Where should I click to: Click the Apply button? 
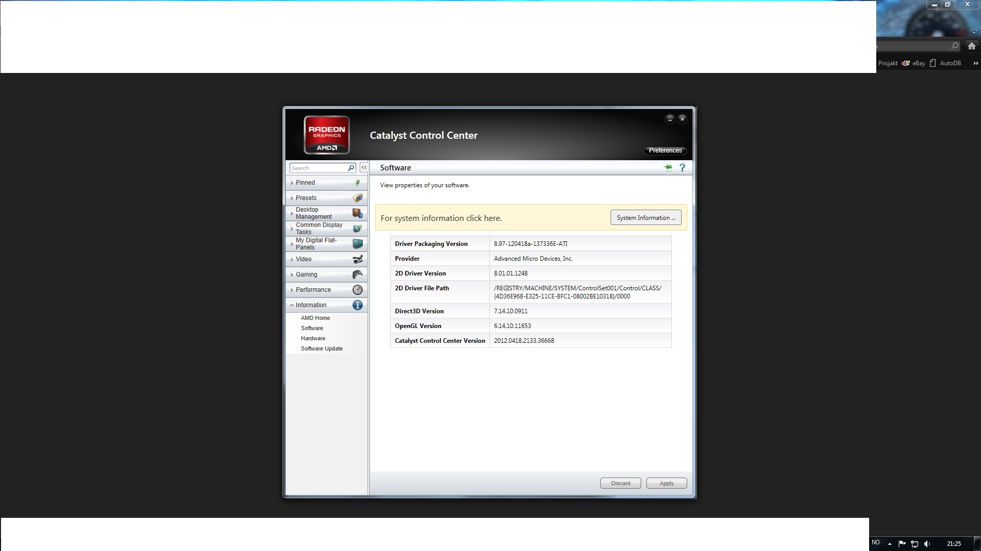666,483
